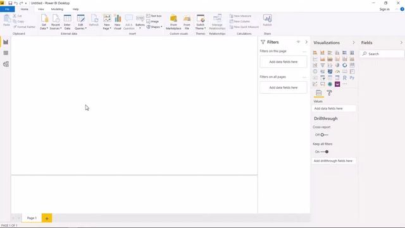Open the File tab
Viewport: 405px width, 228px height.
coord(7,9)
